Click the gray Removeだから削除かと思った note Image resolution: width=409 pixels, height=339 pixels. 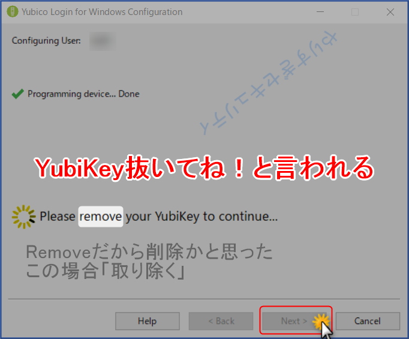(149, 252)
